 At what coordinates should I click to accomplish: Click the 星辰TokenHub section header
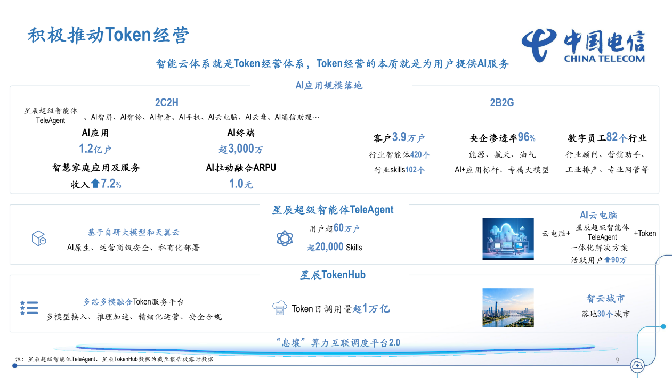[x=333, y=275]
